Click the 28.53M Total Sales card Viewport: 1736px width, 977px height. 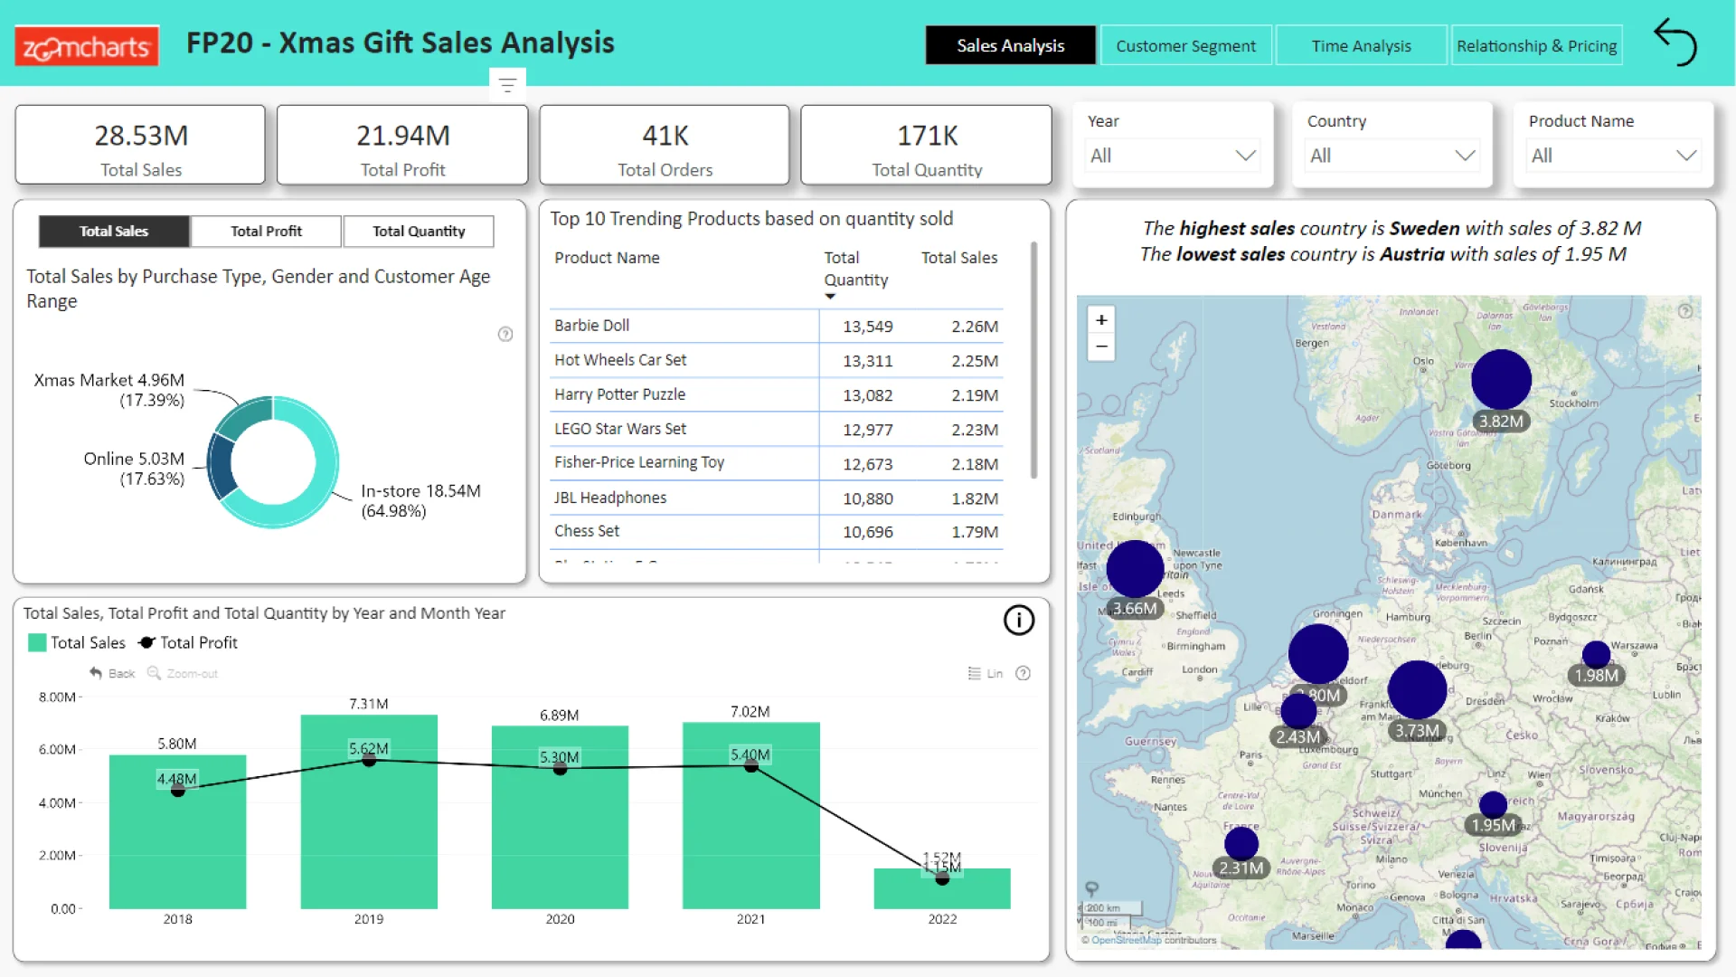[x=140, y=145]
